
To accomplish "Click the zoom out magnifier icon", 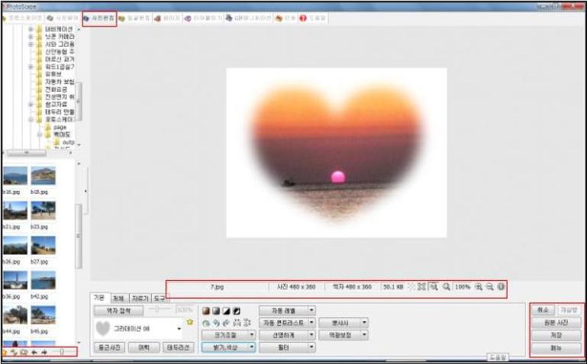I will [x=490, y=287].
